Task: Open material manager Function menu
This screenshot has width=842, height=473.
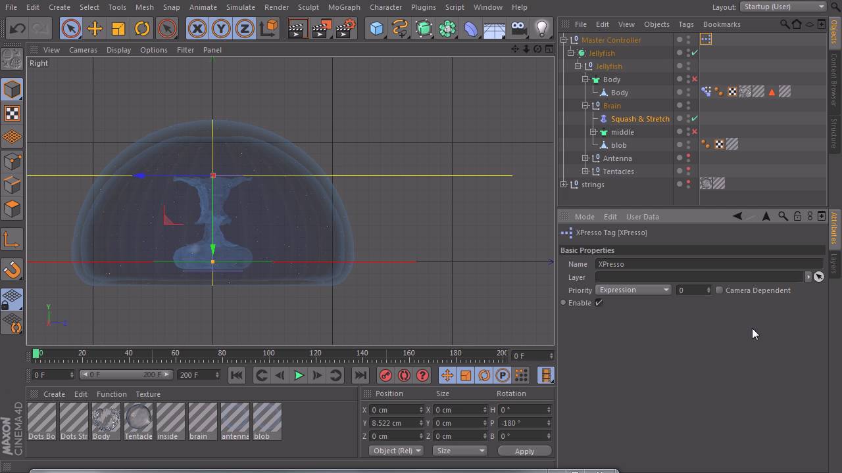Action: [x=111, y=394]
